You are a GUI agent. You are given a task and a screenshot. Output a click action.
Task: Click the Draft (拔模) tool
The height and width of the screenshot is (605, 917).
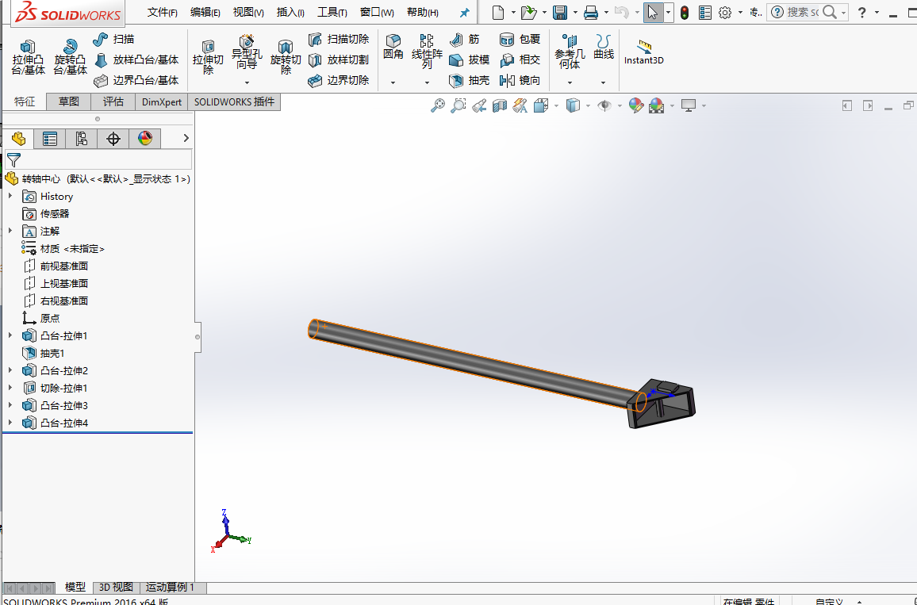click(x=470, y=59)
